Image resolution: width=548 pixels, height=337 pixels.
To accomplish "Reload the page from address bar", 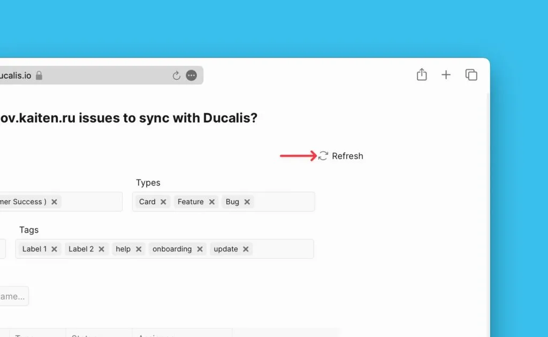I will [x=176, y=76].
